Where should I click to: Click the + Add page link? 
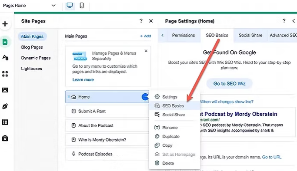[x=145, y=36]
